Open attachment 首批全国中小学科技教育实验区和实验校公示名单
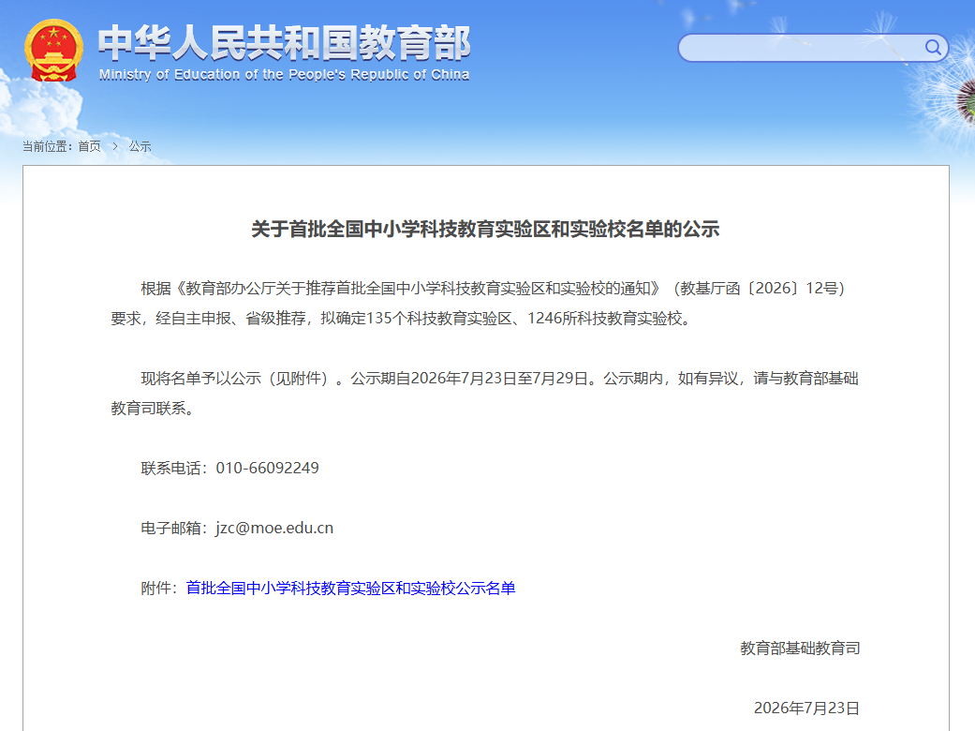Viewport: 975px width, 731px height. click(x=350, y=588)
